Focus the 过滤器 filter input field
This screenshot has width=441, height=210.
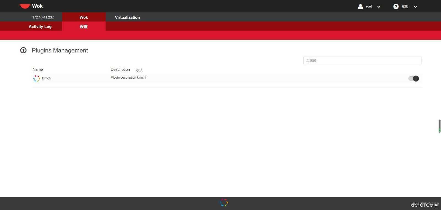362,60
